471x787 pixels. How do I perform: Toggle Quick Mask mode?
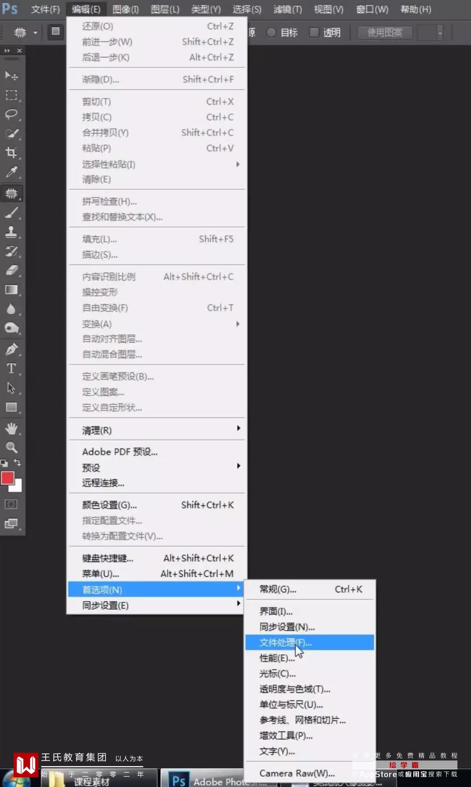pyautogui.click(x=11, y=504)
